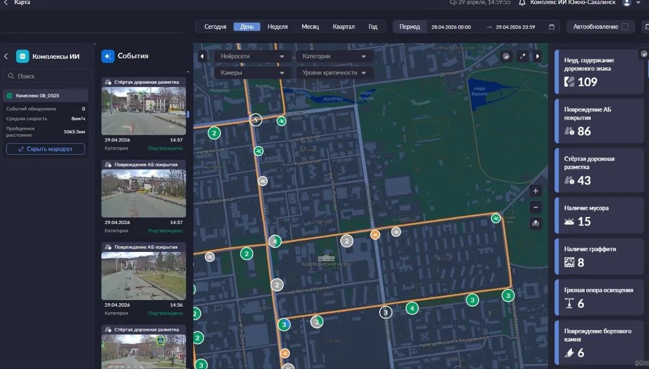This screenshot has width=649, height=369.
Task: Click the Подтверждено status of the 14:36 event
Action: pos(165,313)
